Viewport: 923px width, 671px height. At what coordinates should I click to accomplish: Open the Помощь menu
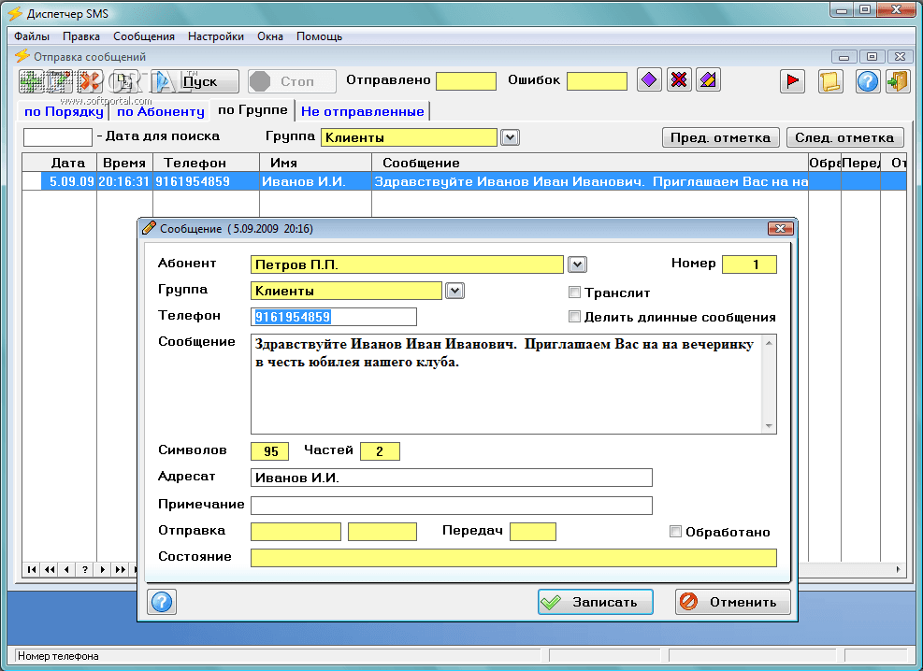coord(320,36)
